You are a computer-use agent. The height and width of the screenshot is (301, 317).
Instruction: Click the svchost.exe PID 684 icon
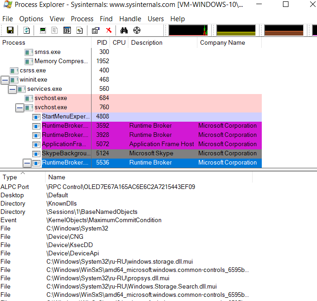pyautogui.click(x=29, y=98)
